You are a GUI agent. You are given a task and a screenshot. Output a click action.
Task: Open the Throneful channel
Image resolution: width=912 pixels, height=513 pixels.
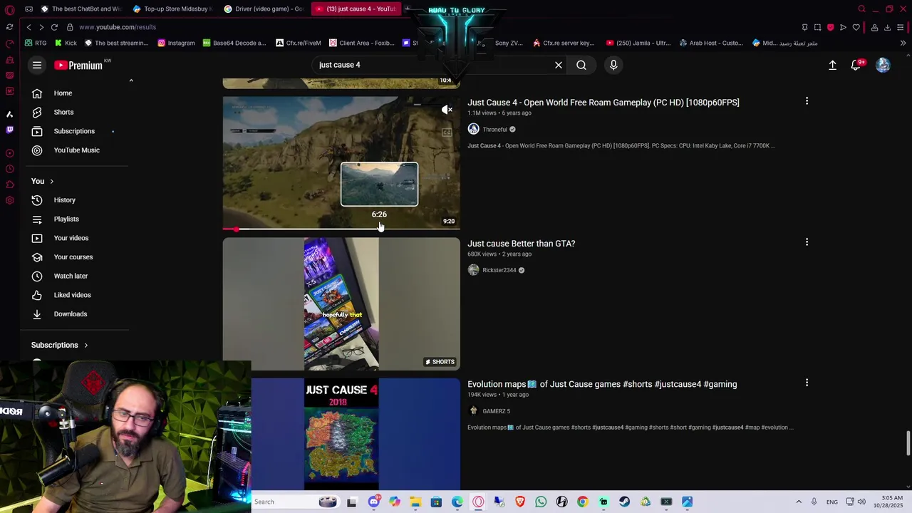[494, 130]
